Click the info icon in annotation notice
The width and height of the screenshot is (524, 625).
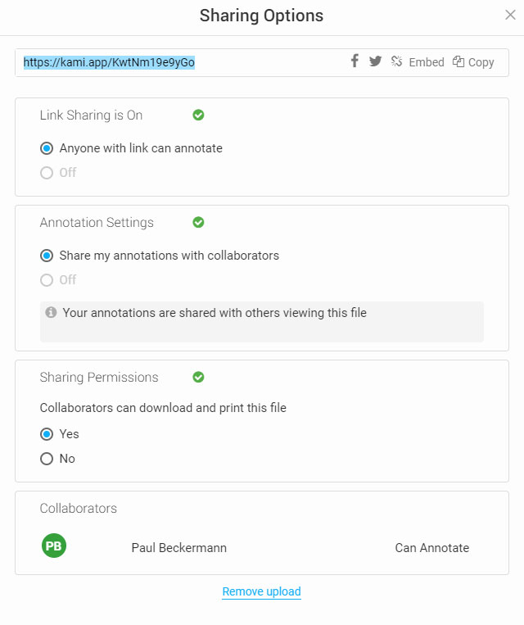point(51,313)
